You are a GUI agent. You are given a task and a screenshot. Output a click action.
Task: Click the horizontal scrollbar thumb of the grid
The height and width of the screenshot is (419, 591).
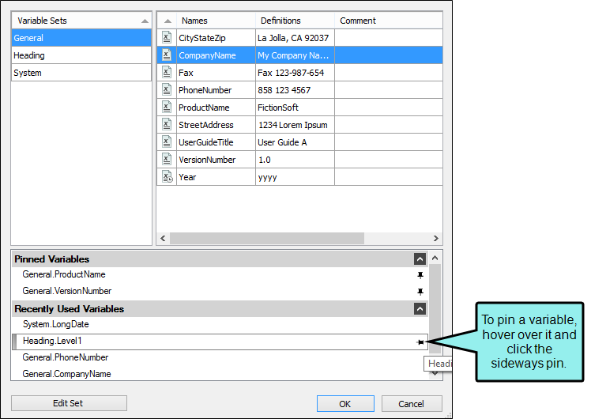coord(267,238)
